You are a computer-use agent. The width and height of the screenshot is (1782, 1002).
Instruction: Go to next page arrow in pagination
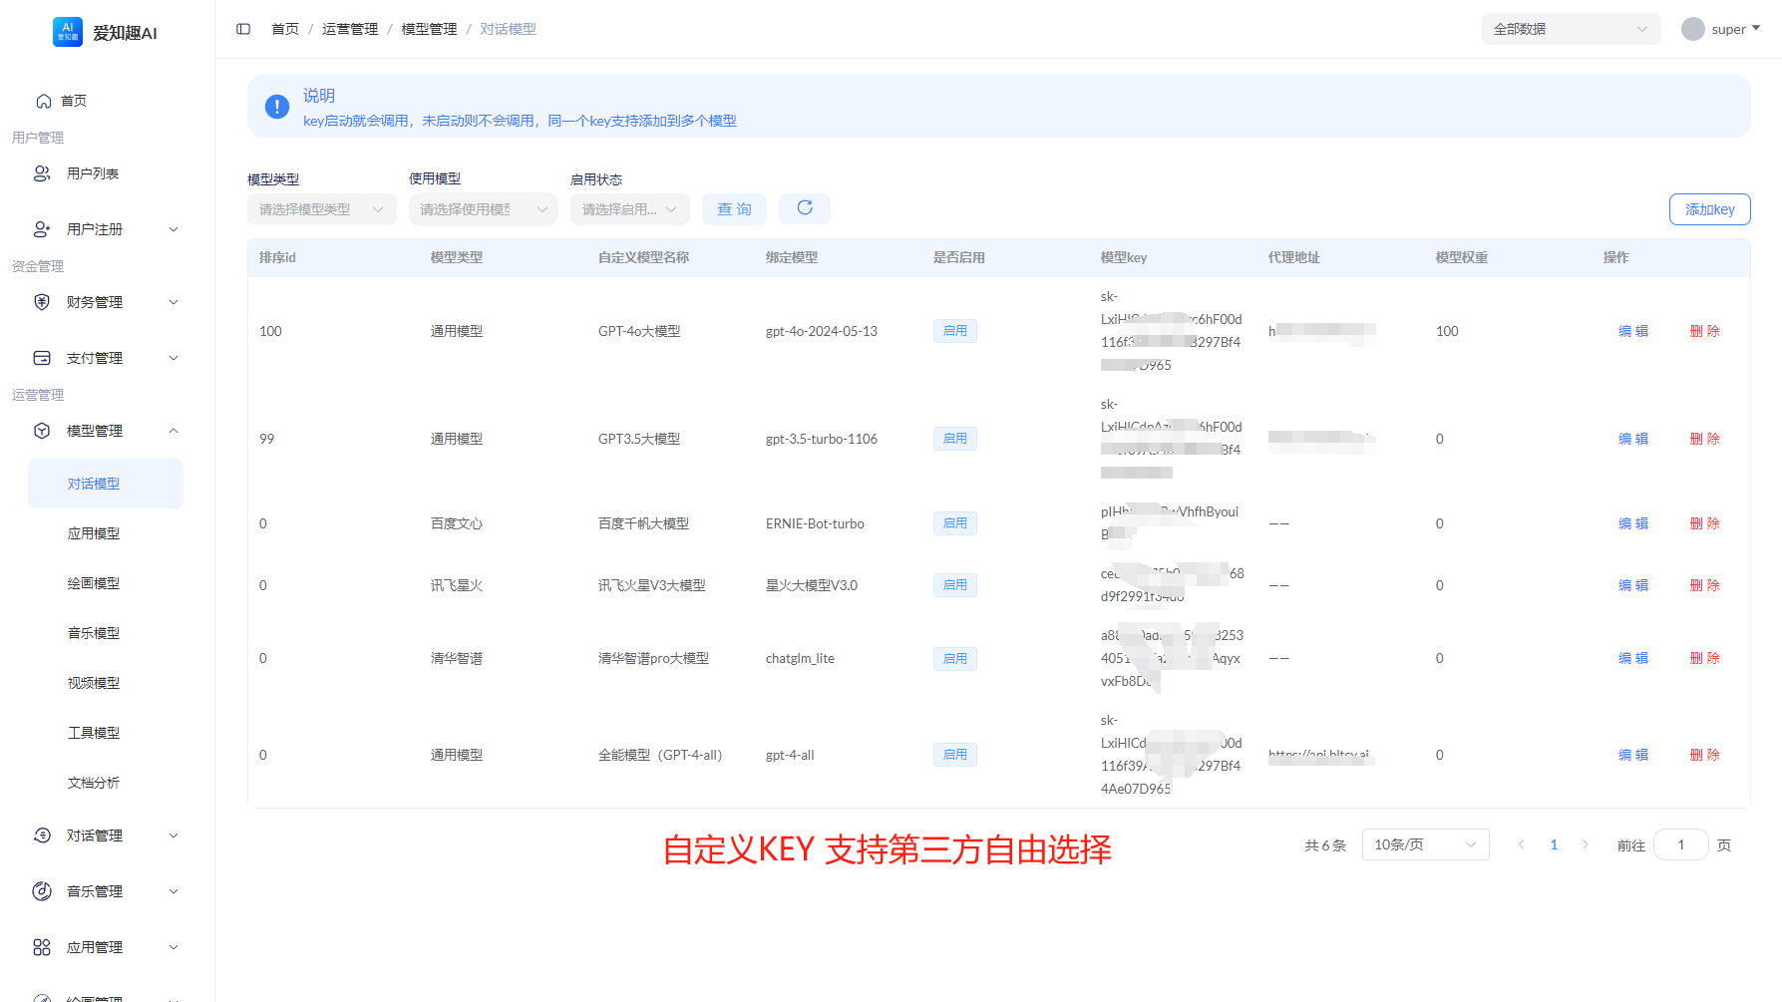pyautogui.click(x=1586, y=844)
